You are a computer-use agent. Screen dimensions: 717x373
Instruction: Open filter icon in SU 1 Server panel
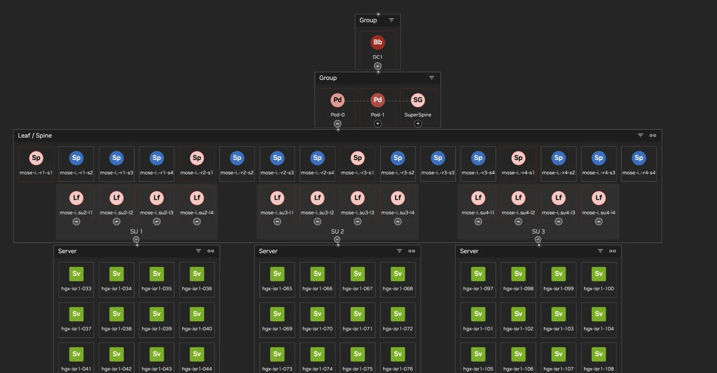coord(198,251)
